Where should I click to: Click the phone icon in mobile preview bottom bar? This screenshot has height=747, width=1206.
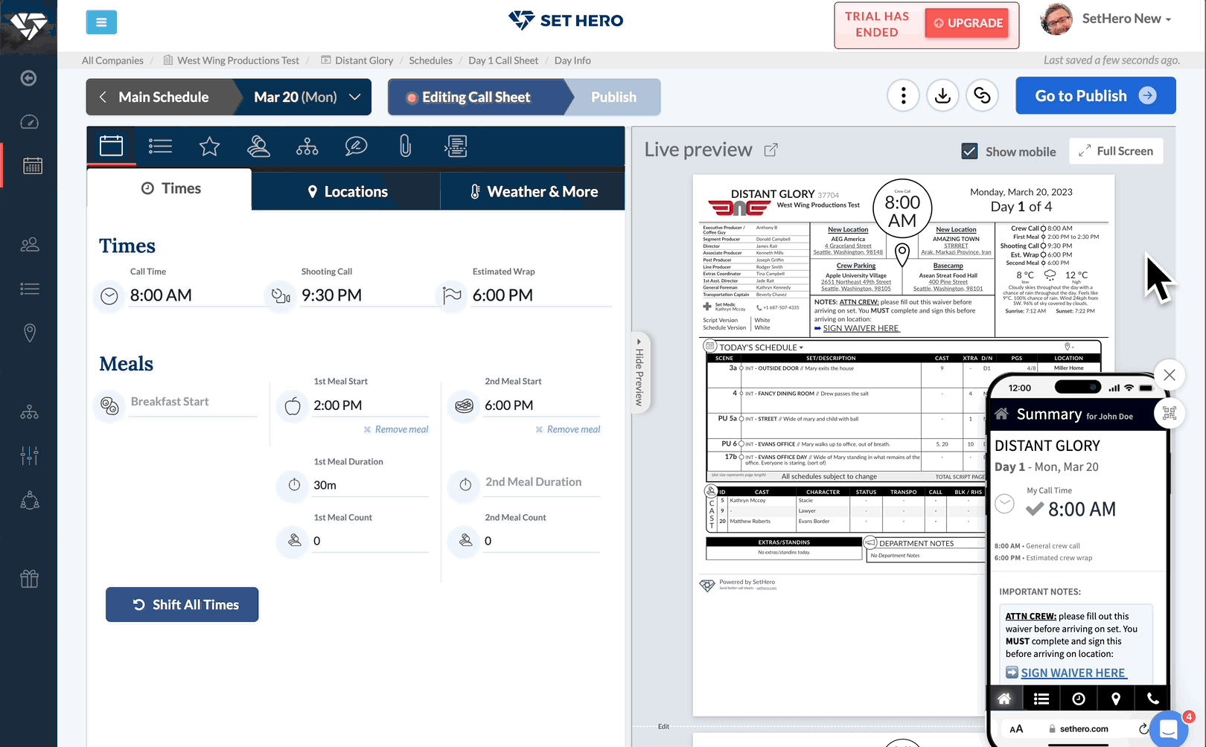click(x=1152, y=699)
